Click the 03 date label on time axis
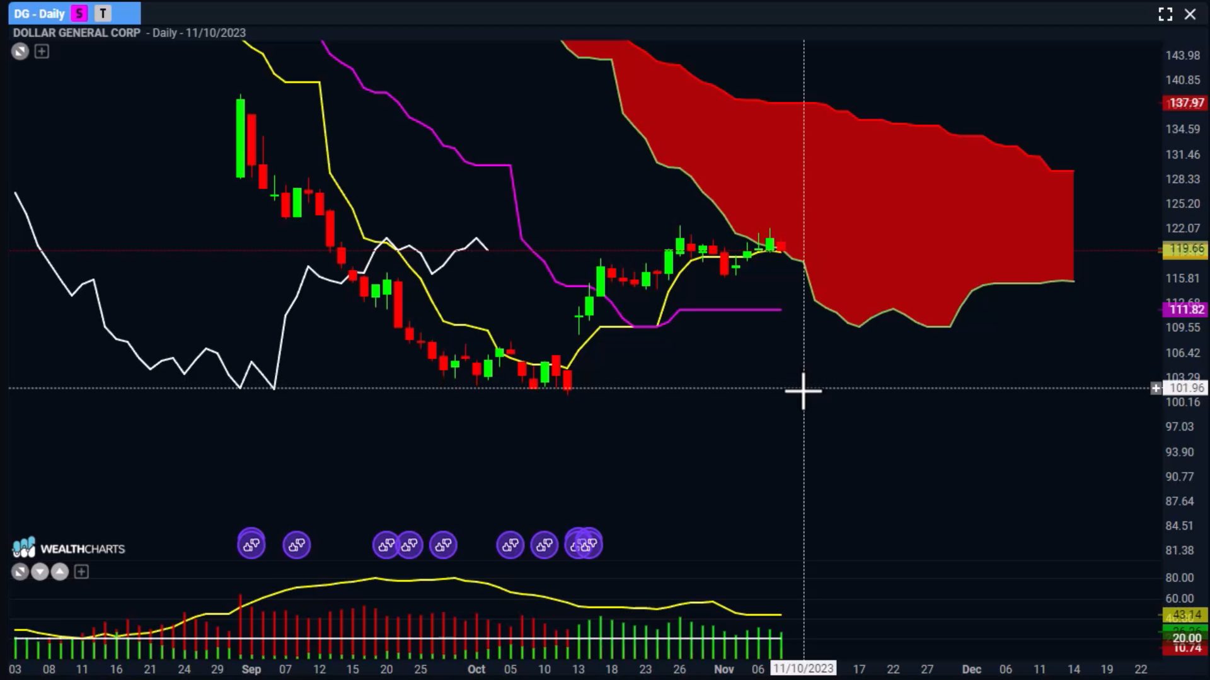 [x=14, y=669]
